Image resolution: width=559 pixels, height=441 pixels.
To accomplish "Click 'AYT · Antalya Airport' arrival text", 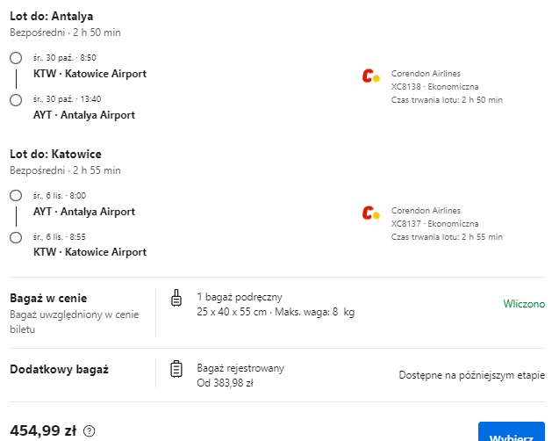I will tap(84, 115).
